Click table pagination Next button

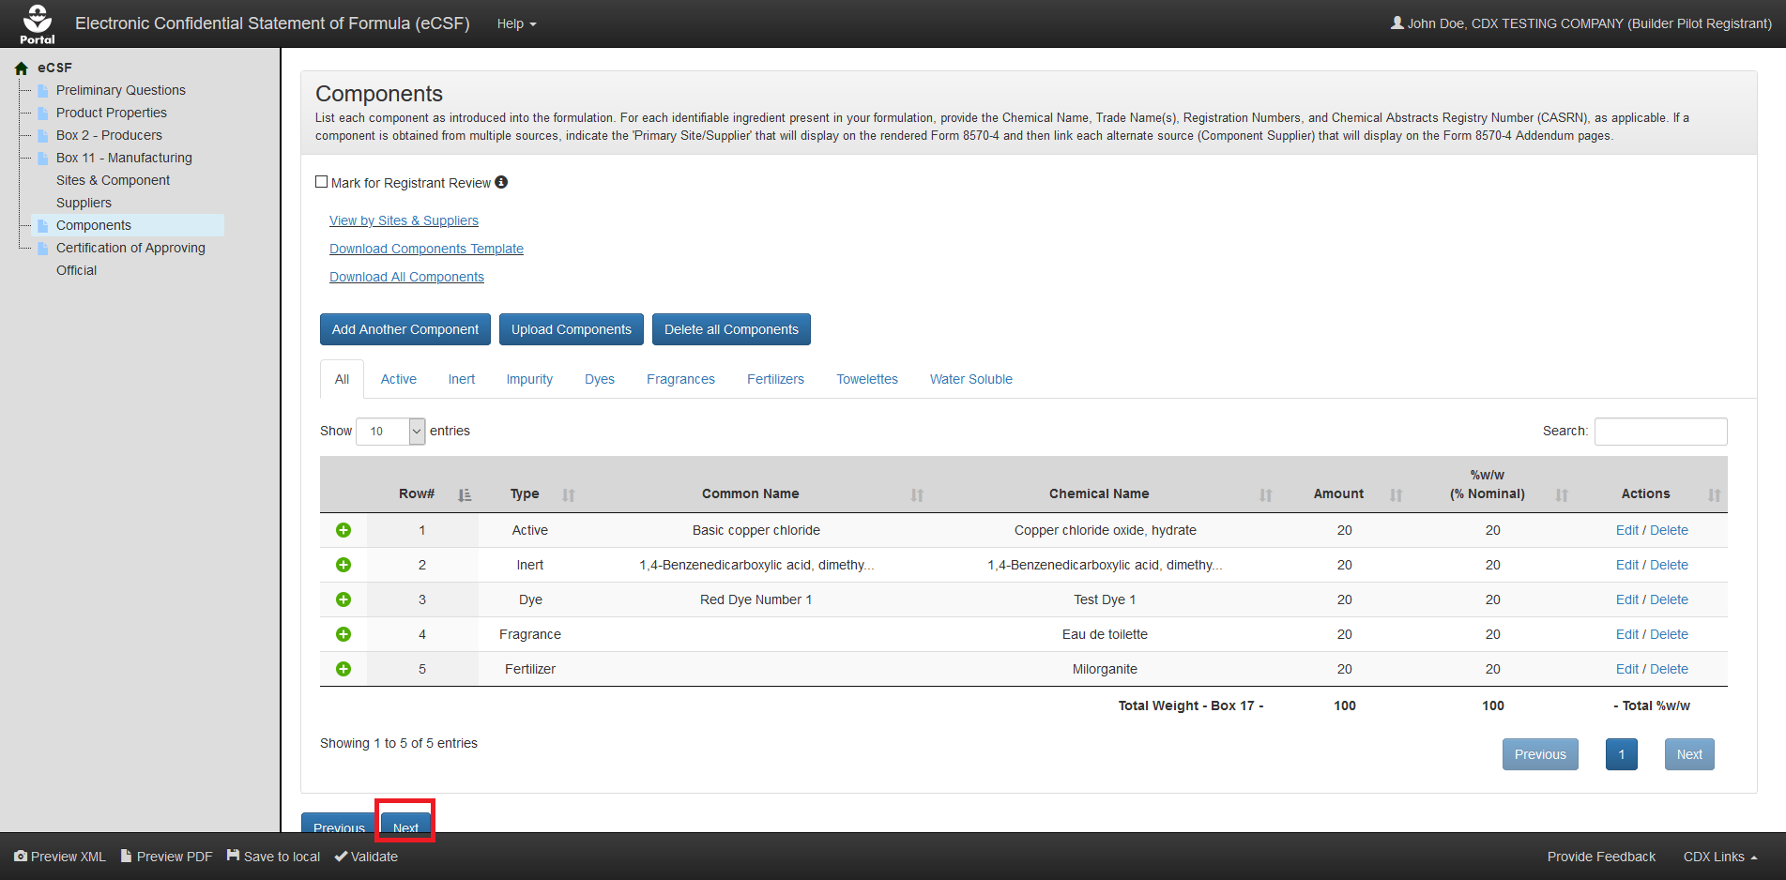1689,754
